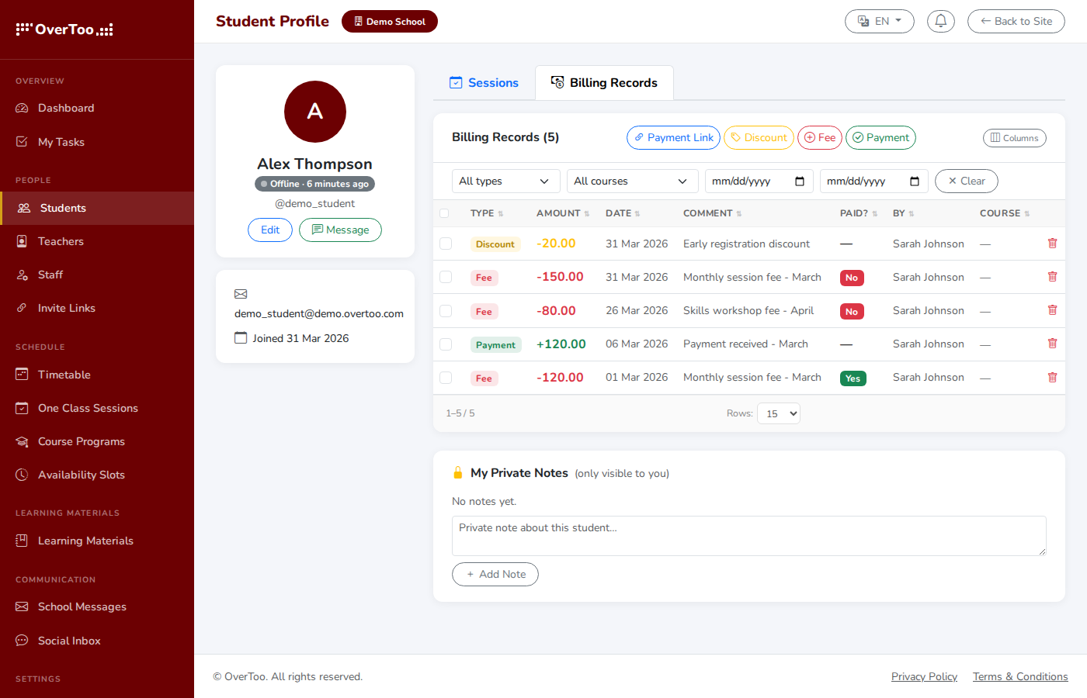This screenshot has width=1087, height=698.
Task: Delete the Early registration discount record
Action: [x=1052, y=243]
